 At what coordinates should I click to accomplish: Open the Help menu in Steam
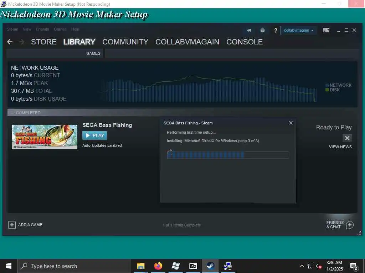pyautogui.click(x=75, y=29)
